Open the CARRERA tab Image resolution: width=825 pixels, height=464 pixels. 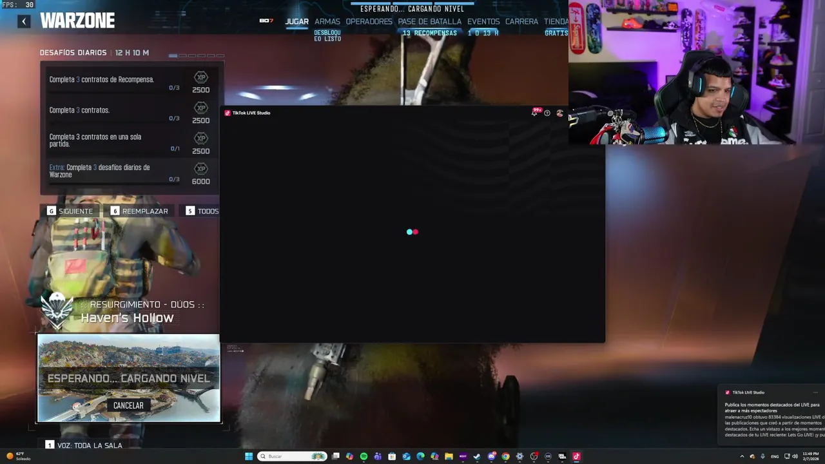521,21
